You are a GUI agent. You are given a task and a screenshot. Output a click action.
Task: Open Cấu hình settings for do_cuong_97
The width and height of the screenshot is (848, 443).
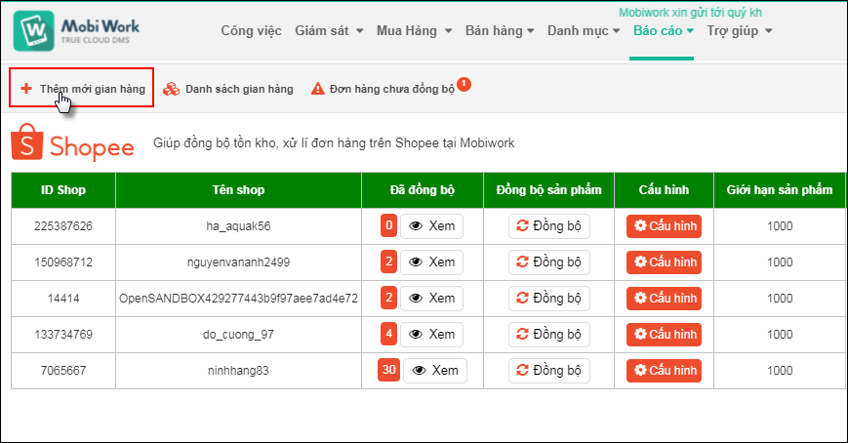tap(665, 335)
